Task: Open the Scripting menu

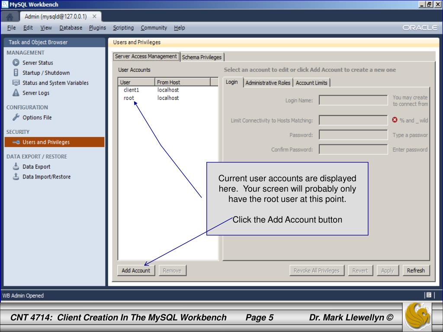Action: (x=123, y=28)
